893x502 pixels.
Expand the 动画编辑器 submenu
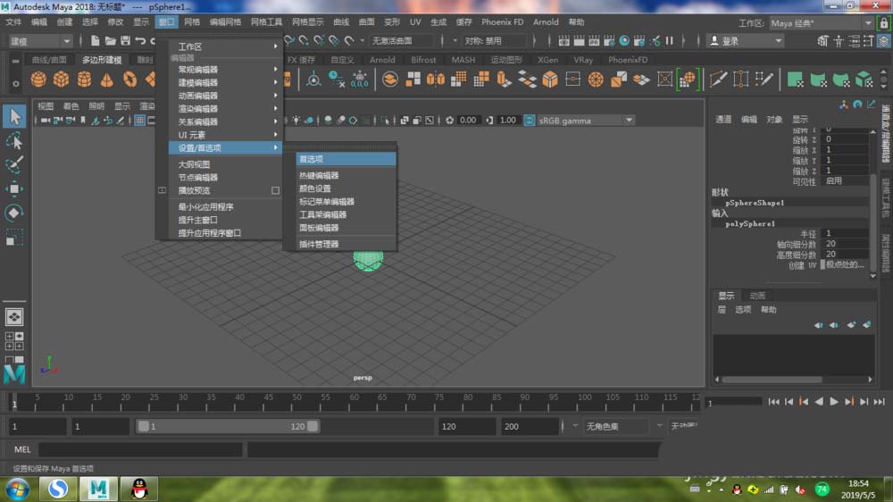point(226,96)
